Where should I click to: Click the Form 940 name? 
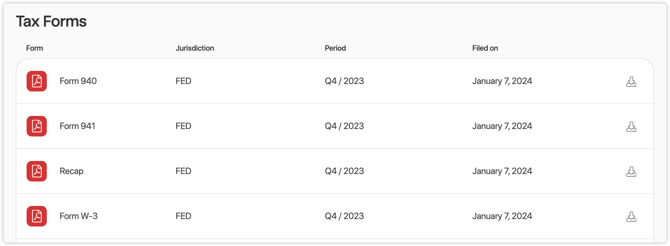tap(78, 81)
